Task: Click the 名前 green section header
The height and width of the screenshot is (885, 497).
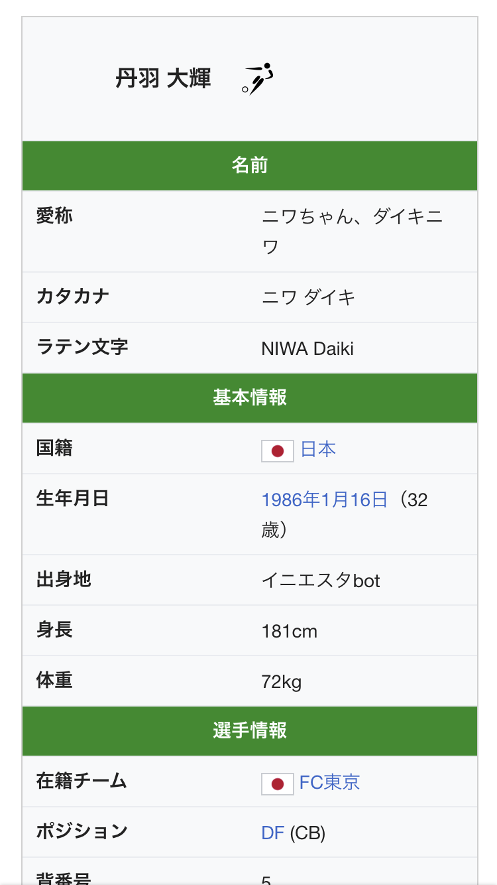Action: pos(250,165)
